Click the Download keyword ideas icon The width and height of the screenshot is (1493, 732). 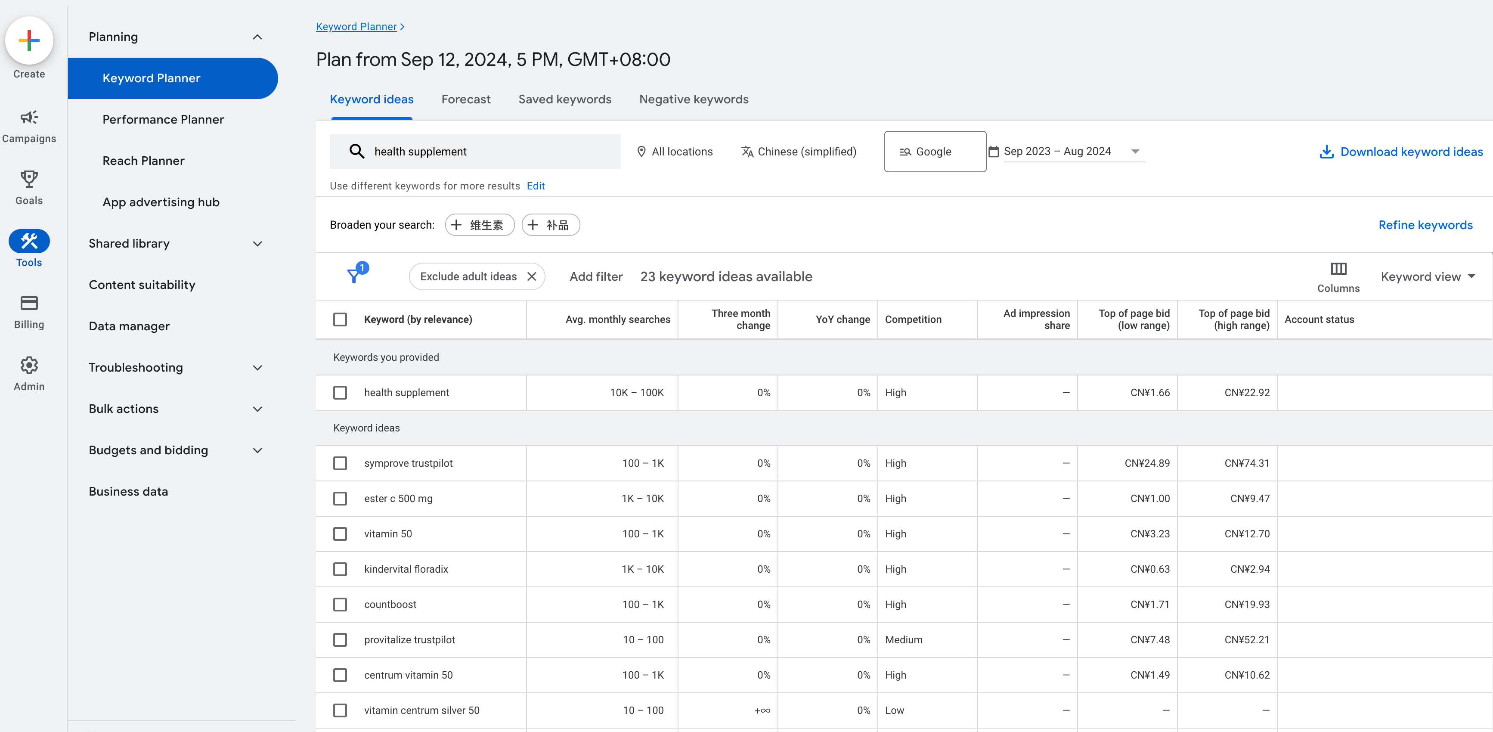[1326, 150]
